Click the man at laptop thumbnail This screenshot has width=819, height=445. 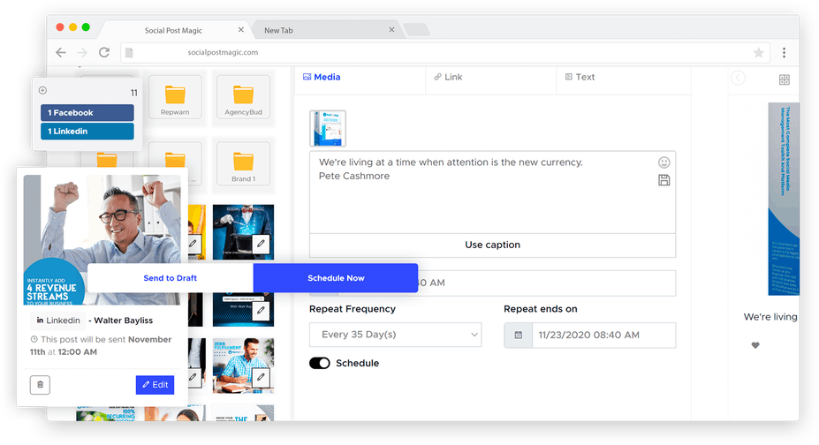(243, 366)
